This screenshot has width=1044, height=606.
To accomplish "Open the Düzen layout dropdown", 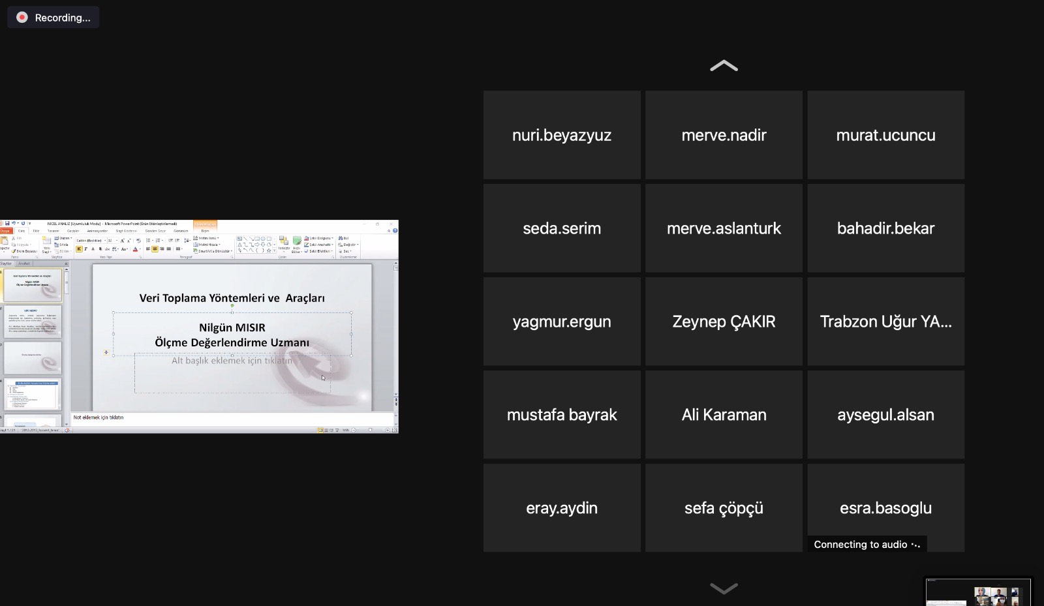I will (x=63, y=238).
